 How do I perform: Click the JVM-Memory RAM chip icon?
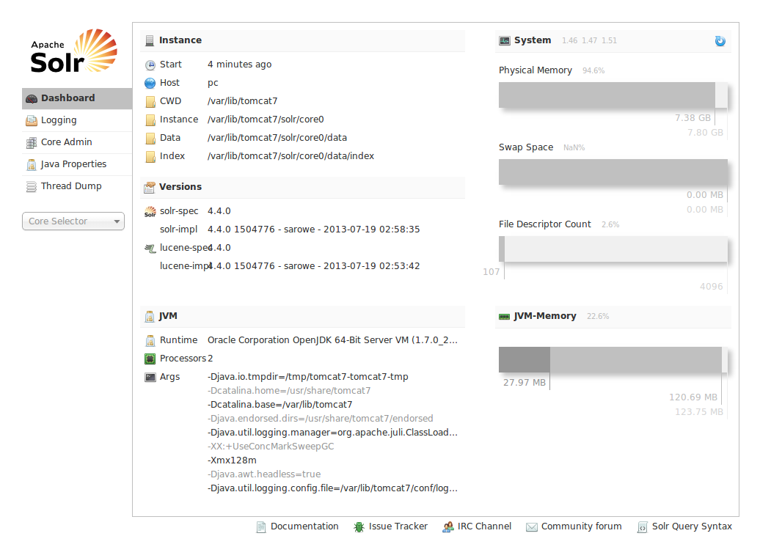pyautogui.click(x=504, y=317)
